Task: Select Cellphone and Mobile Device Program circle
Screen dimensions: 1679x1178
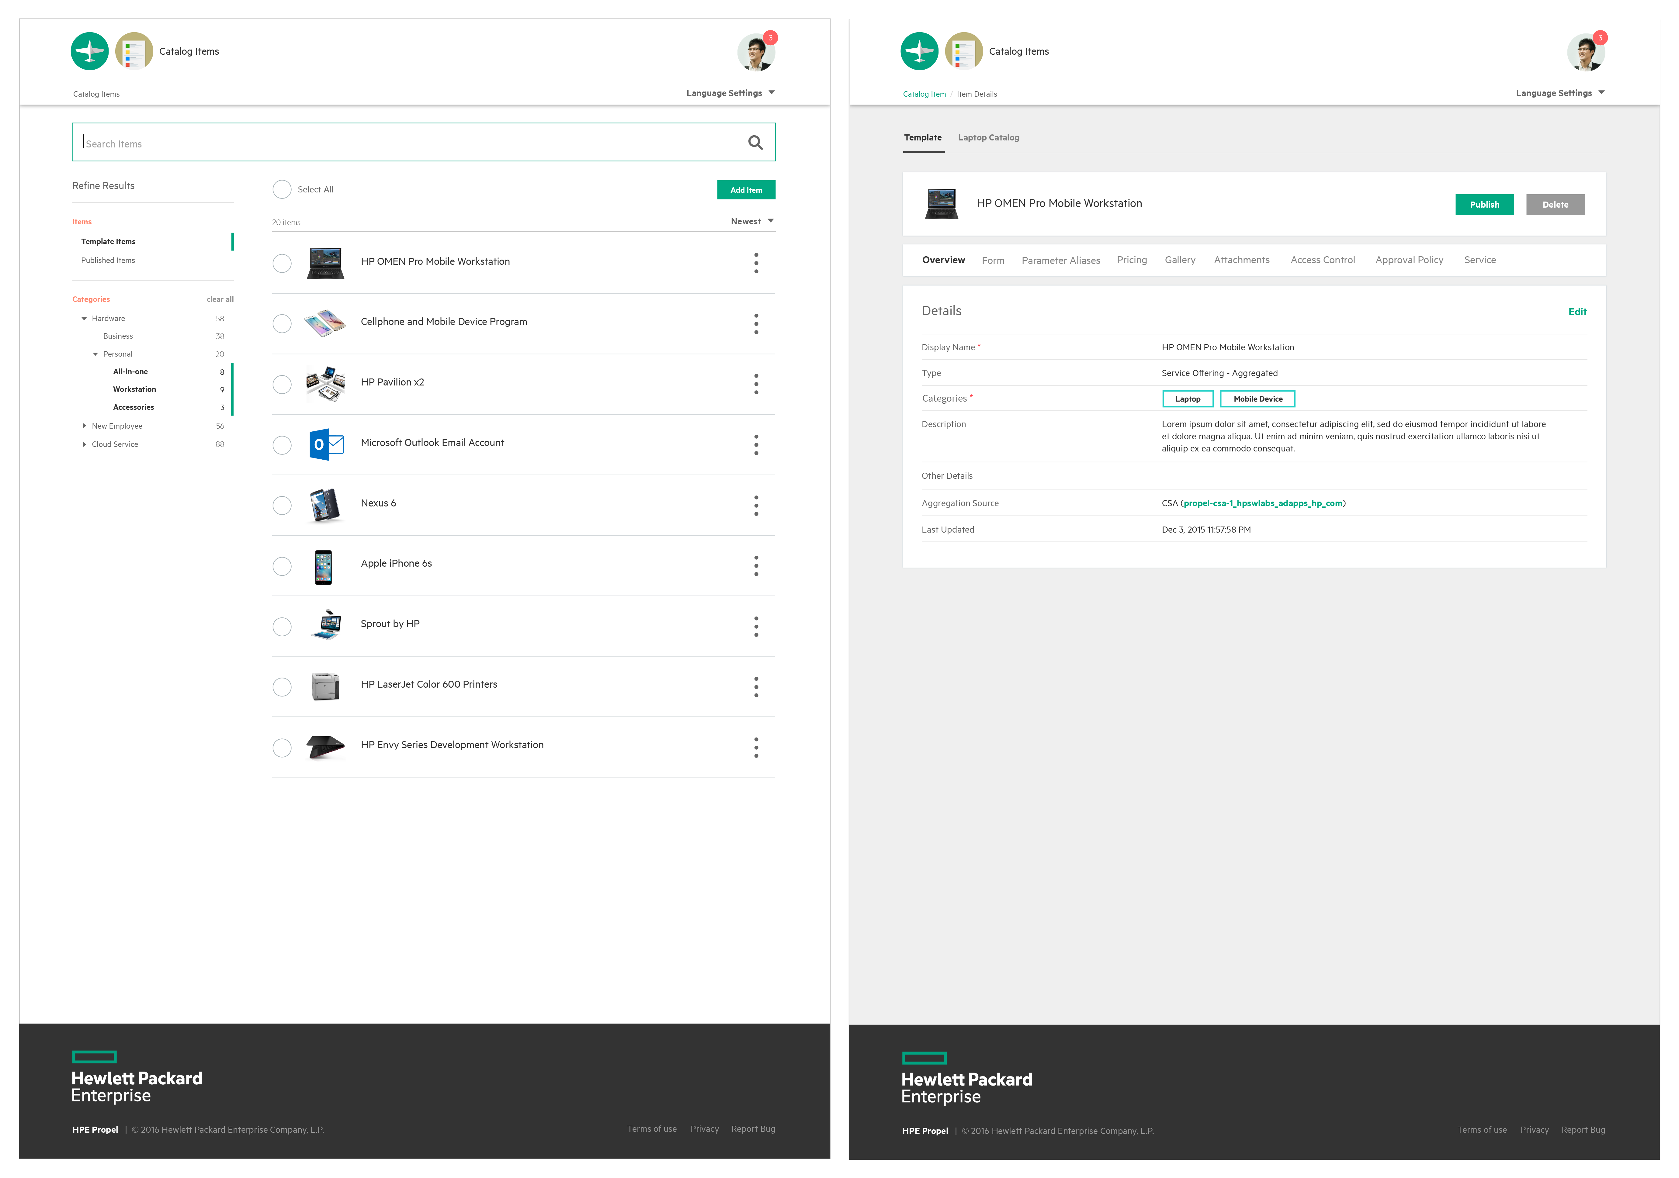Action: point(282,324)
